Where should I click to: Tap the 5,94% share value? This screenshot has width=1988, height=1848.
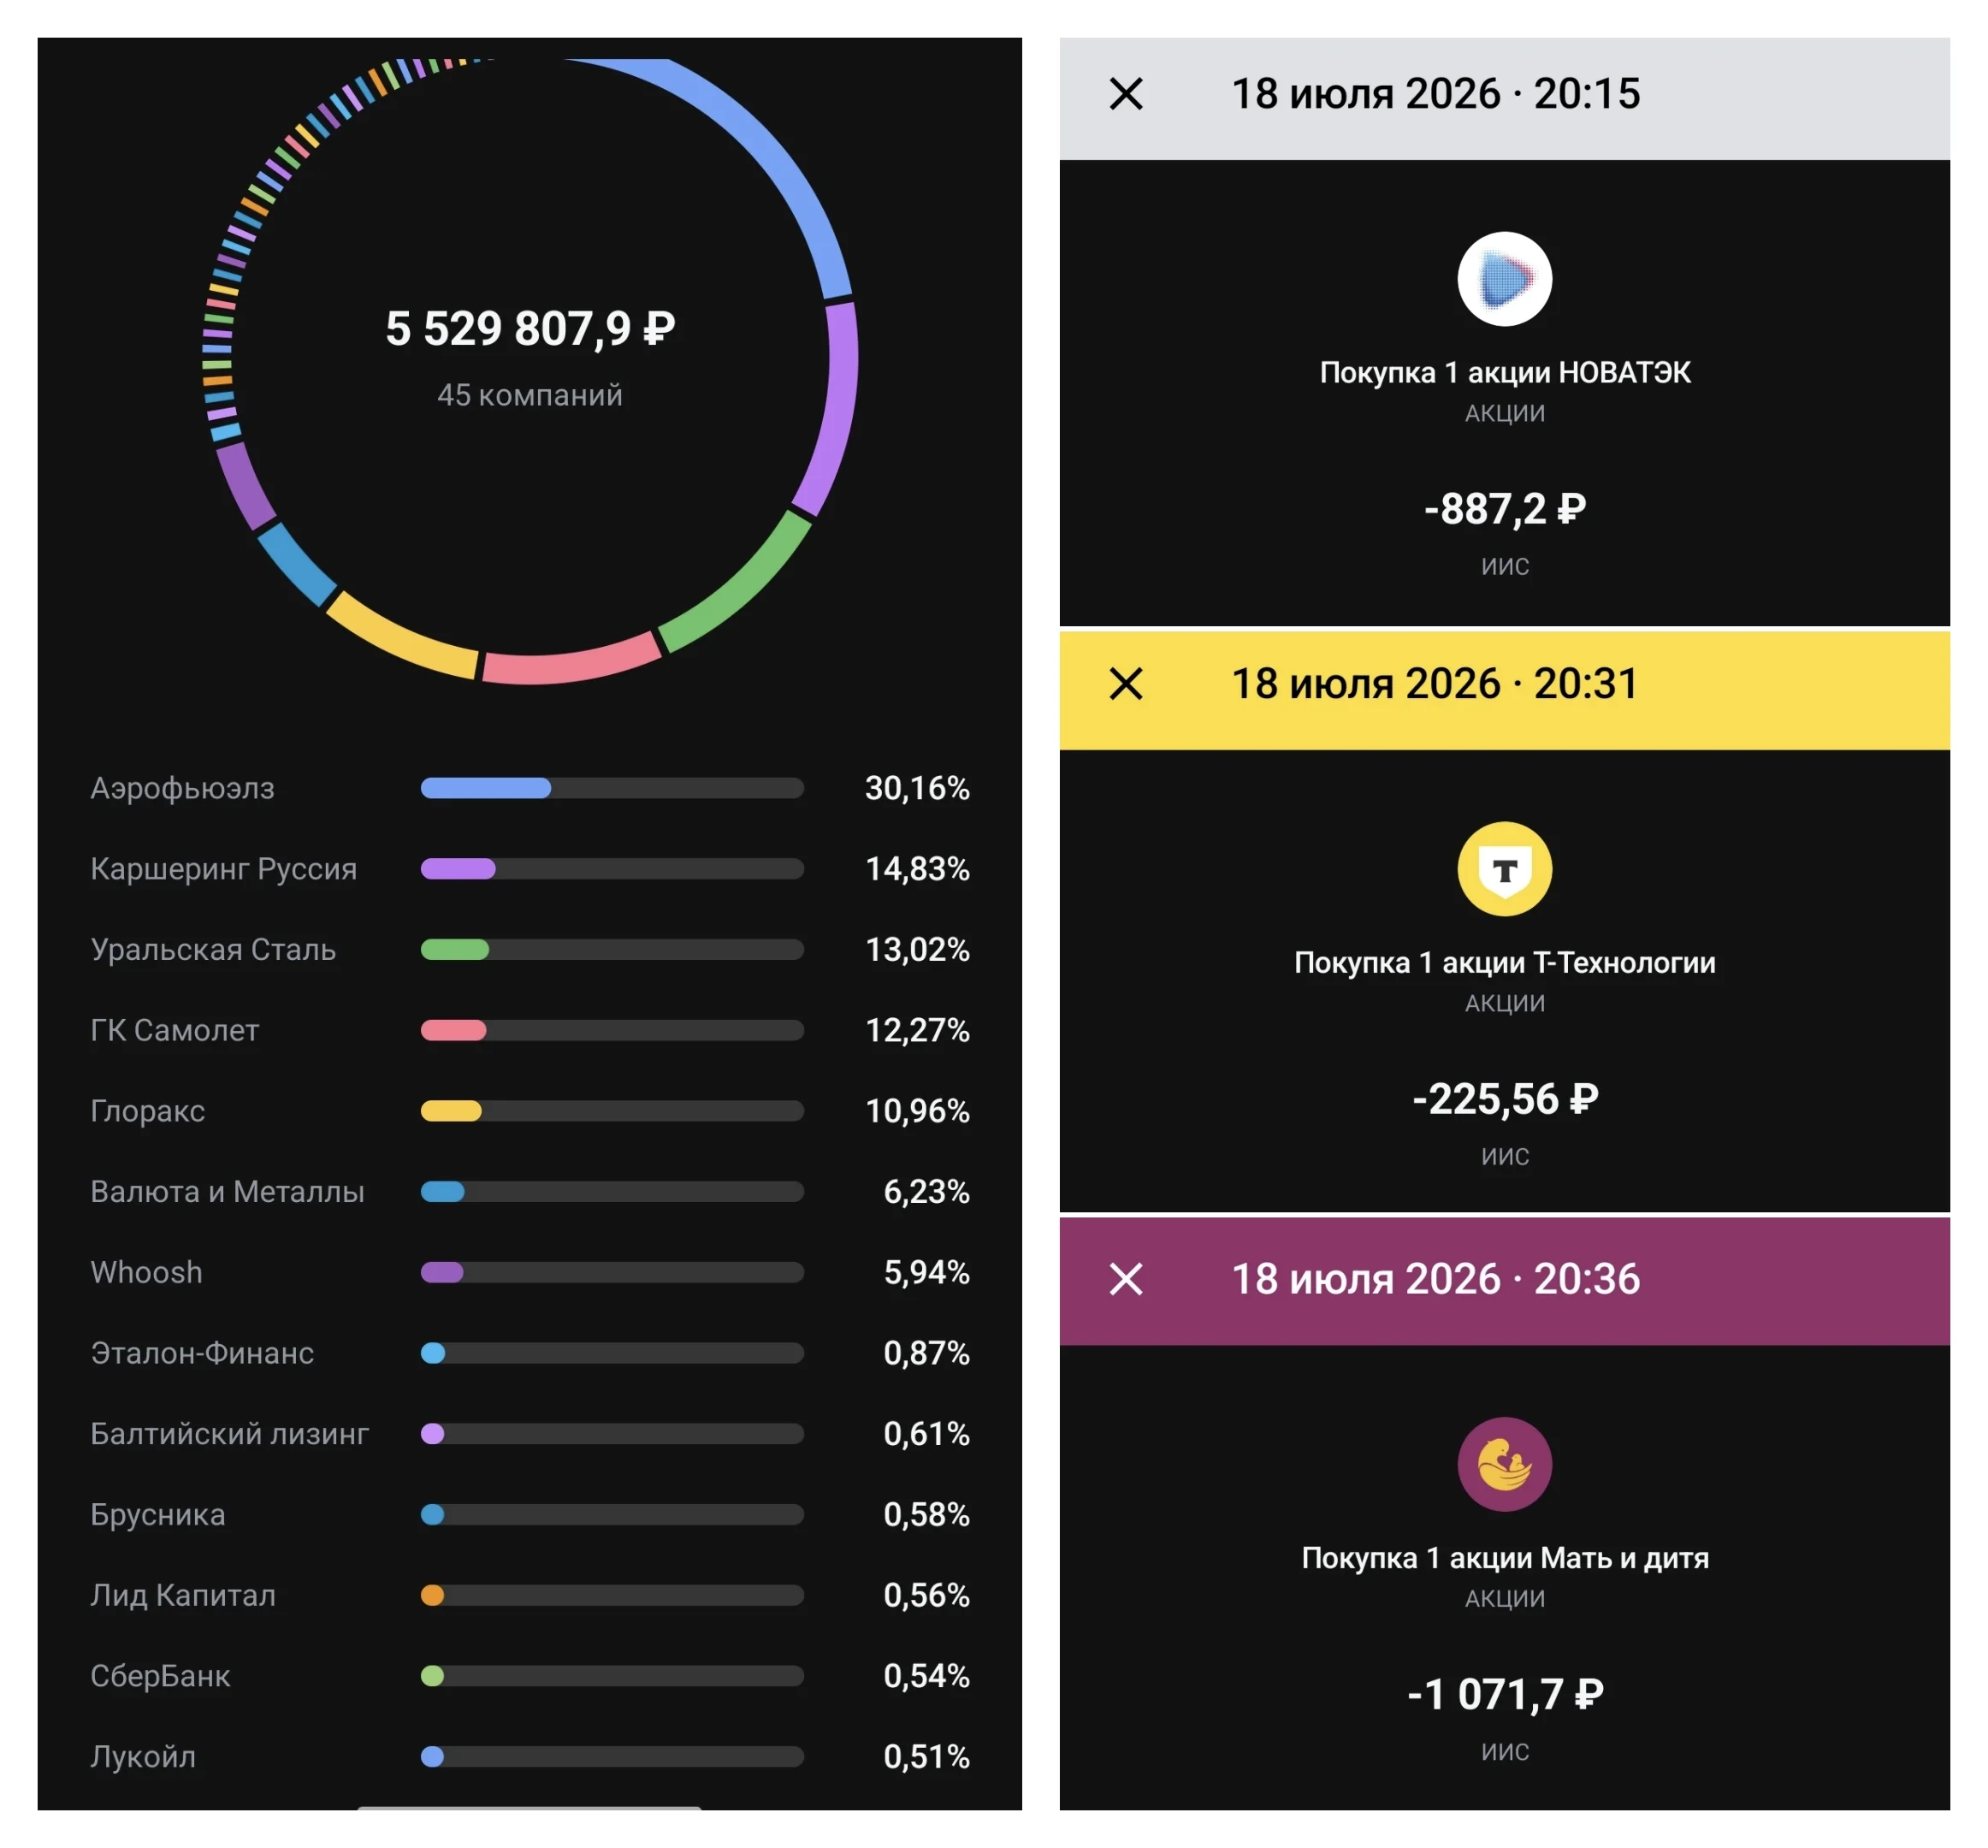pos(926,1272)
